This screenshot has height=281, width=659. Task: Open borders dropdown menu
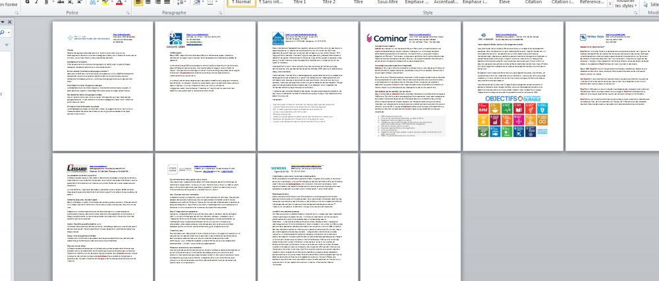(x=211, y=2)
